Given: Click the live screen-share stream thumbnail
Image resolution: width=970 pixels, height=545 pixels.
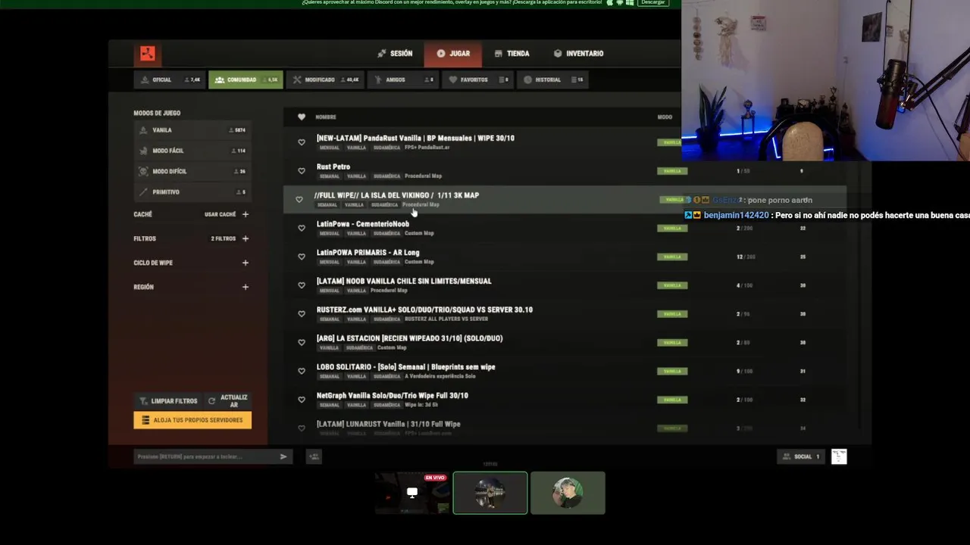Looking at the screenshot, I should click(412, 493).
